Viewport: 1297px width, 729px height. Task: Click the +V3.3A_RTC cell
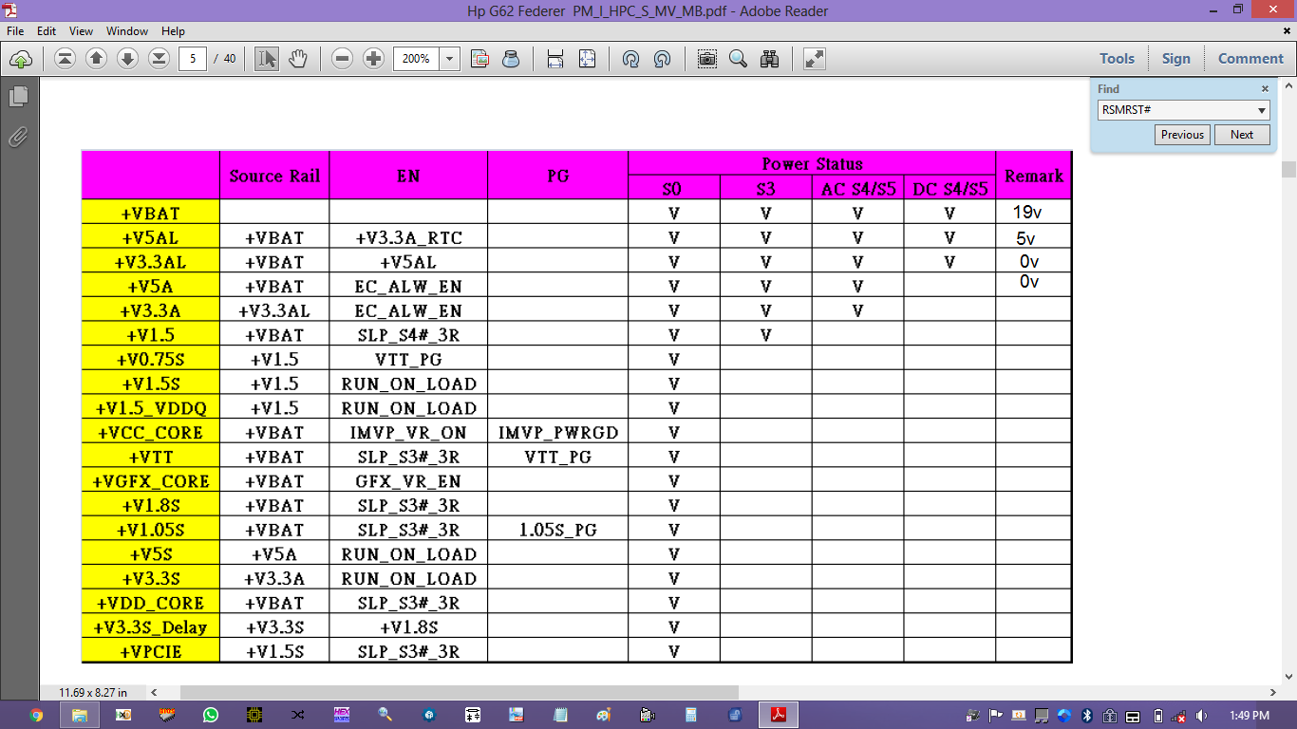click(x=408, y=238)
